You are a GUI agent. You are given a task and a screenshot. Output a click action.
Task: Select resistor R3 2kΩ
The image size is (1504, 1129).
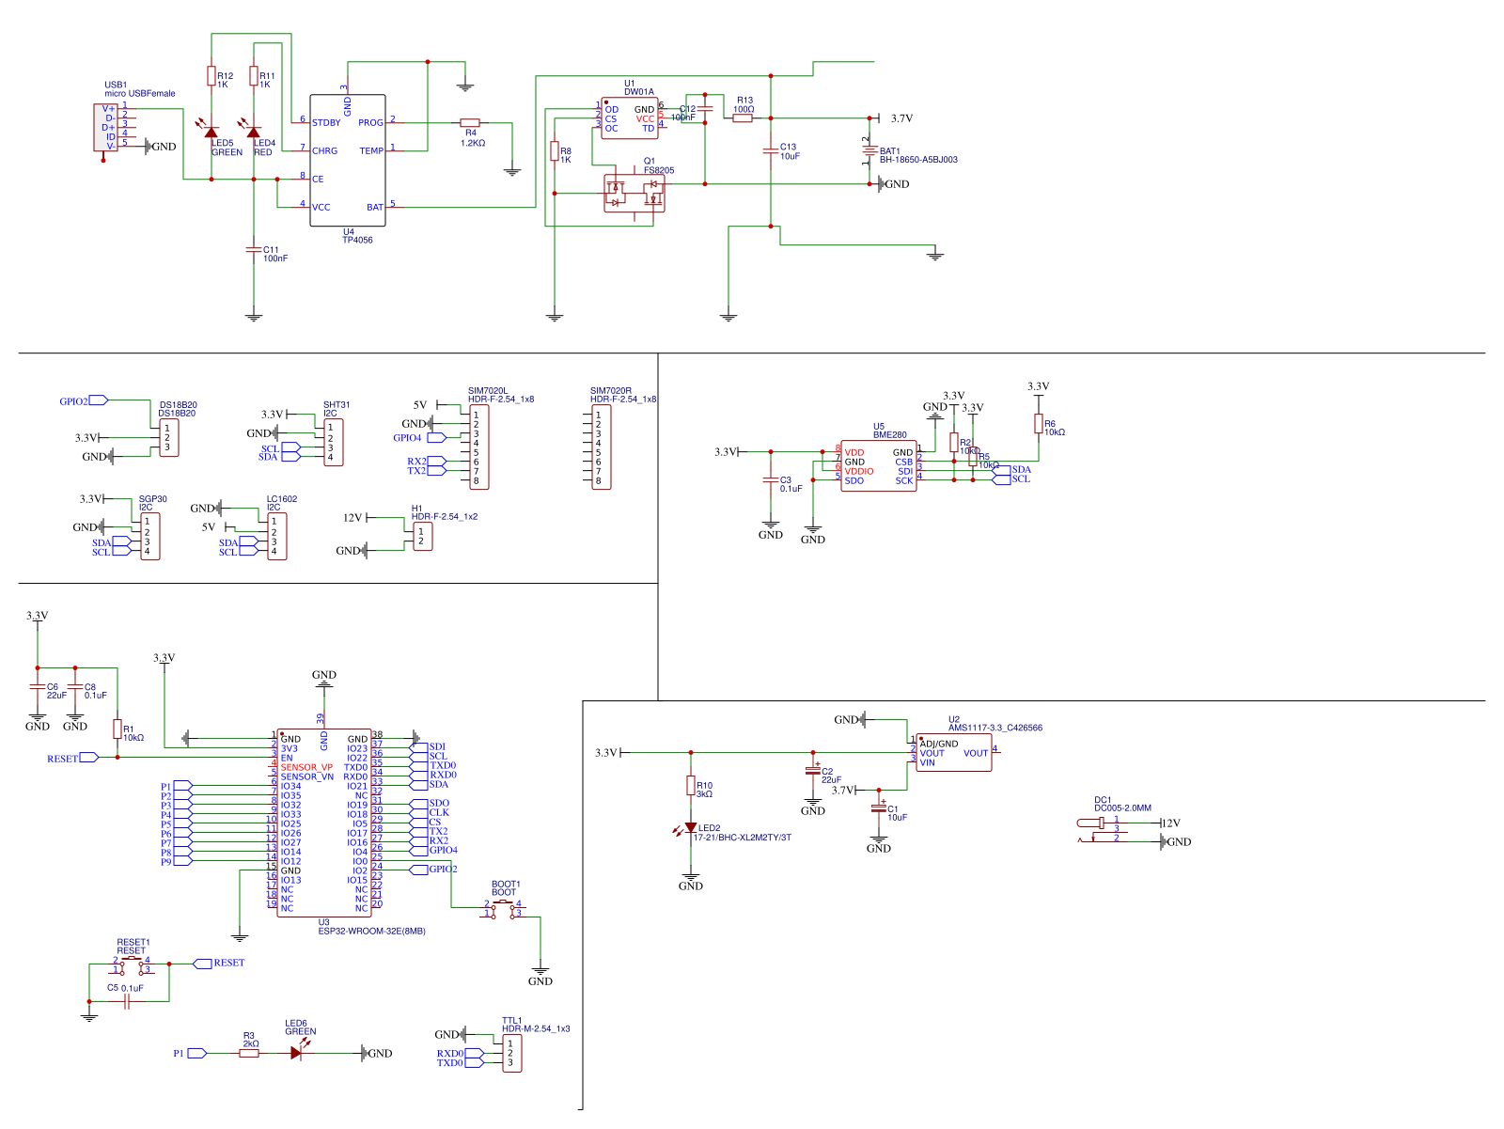point(249,1054)
